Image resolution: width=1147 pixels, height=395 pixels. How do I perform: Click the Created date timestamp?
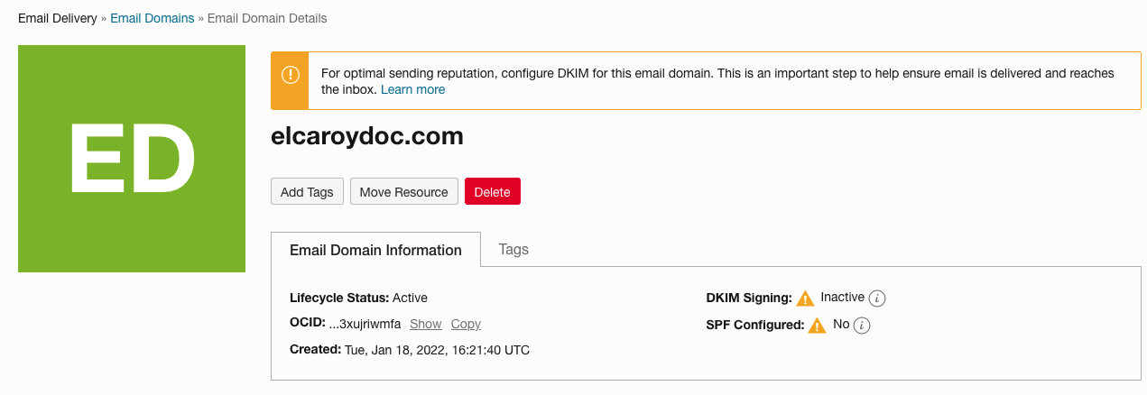pos(437,350)
